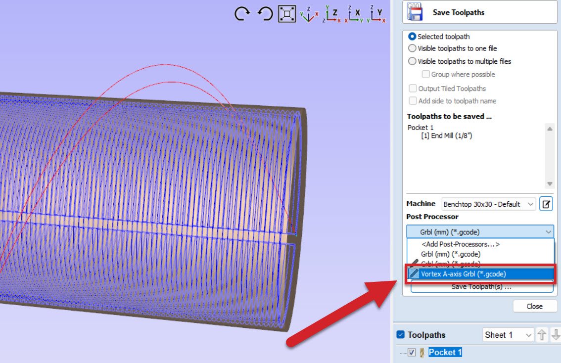This screenshot has height=363, width=561.
Task: Choose 'Visible toolpaths to multiple files'
Action: click(412, 61)
